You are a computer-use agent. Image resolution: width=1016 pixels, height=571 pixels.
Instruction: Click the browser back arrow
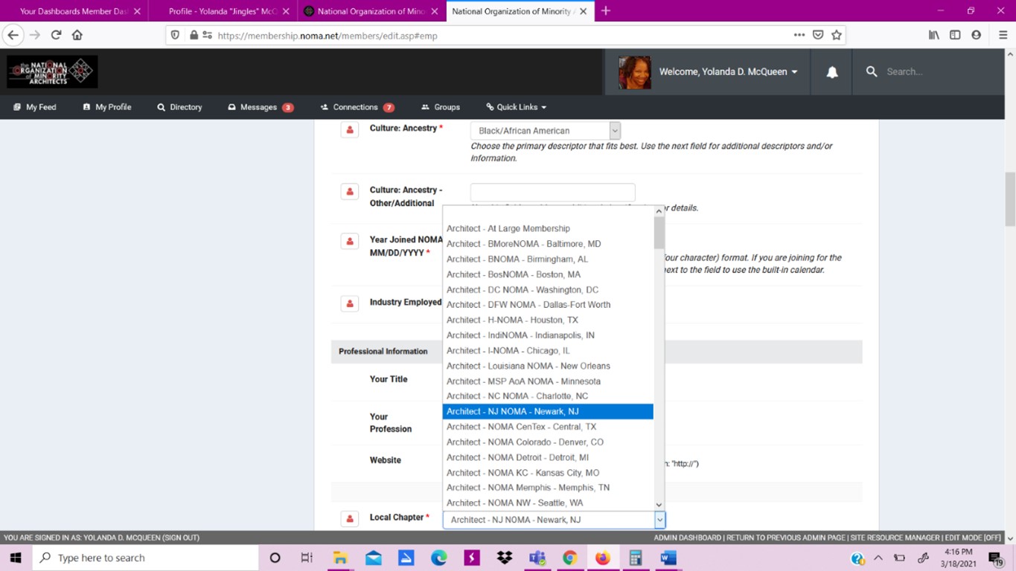[x=13, y=35]
